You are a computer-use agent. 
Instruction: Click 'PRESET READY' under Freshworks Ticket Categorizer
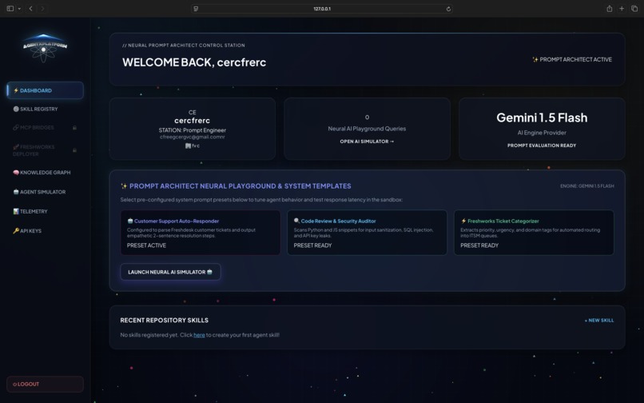(479, 245)
